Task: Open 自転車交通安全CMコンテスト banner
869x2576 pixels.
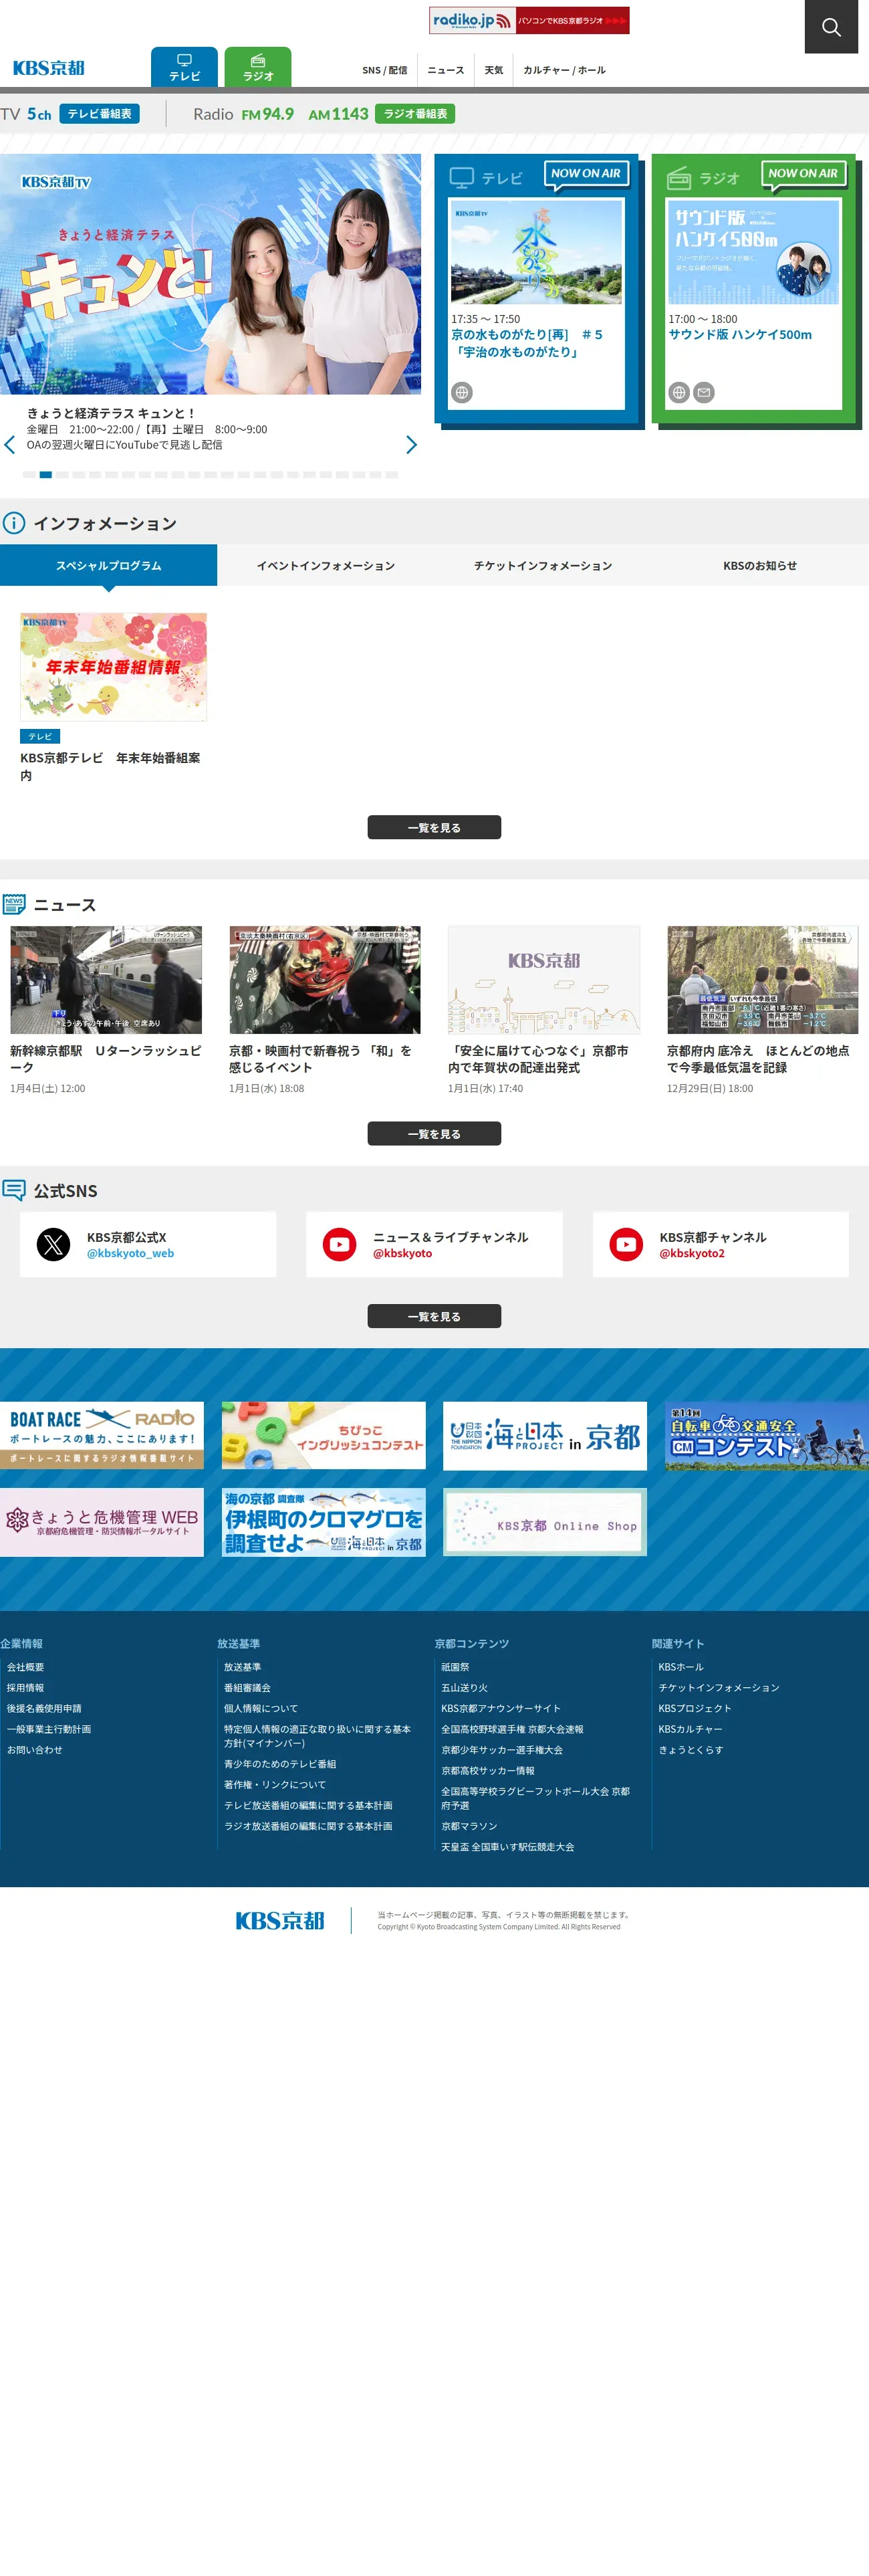Action: click(x=767, y=1435)
